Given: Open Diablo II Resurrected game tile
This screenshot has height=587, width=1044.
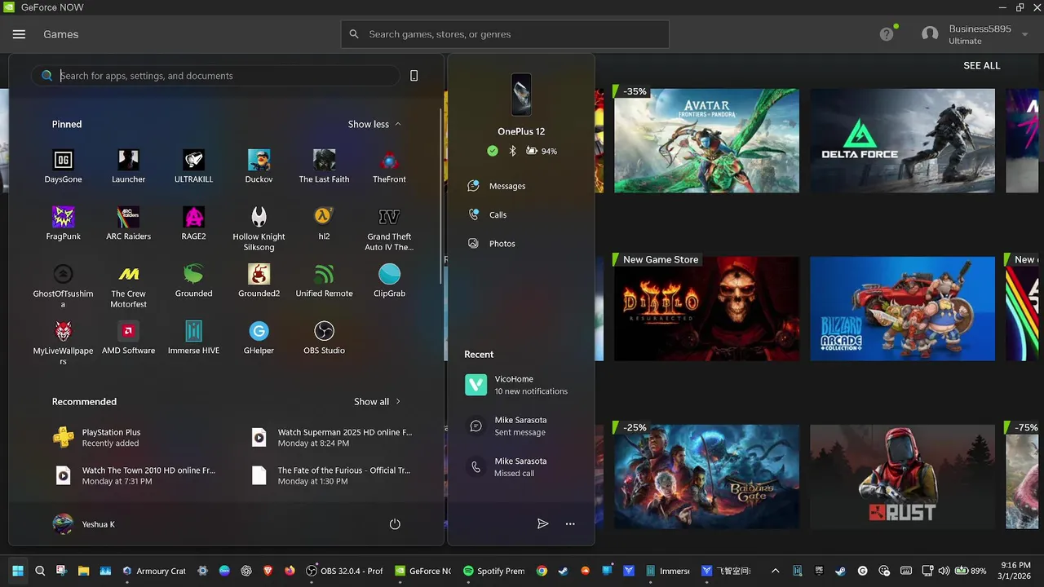Looking at the screenshot, I should click(706, 309).
